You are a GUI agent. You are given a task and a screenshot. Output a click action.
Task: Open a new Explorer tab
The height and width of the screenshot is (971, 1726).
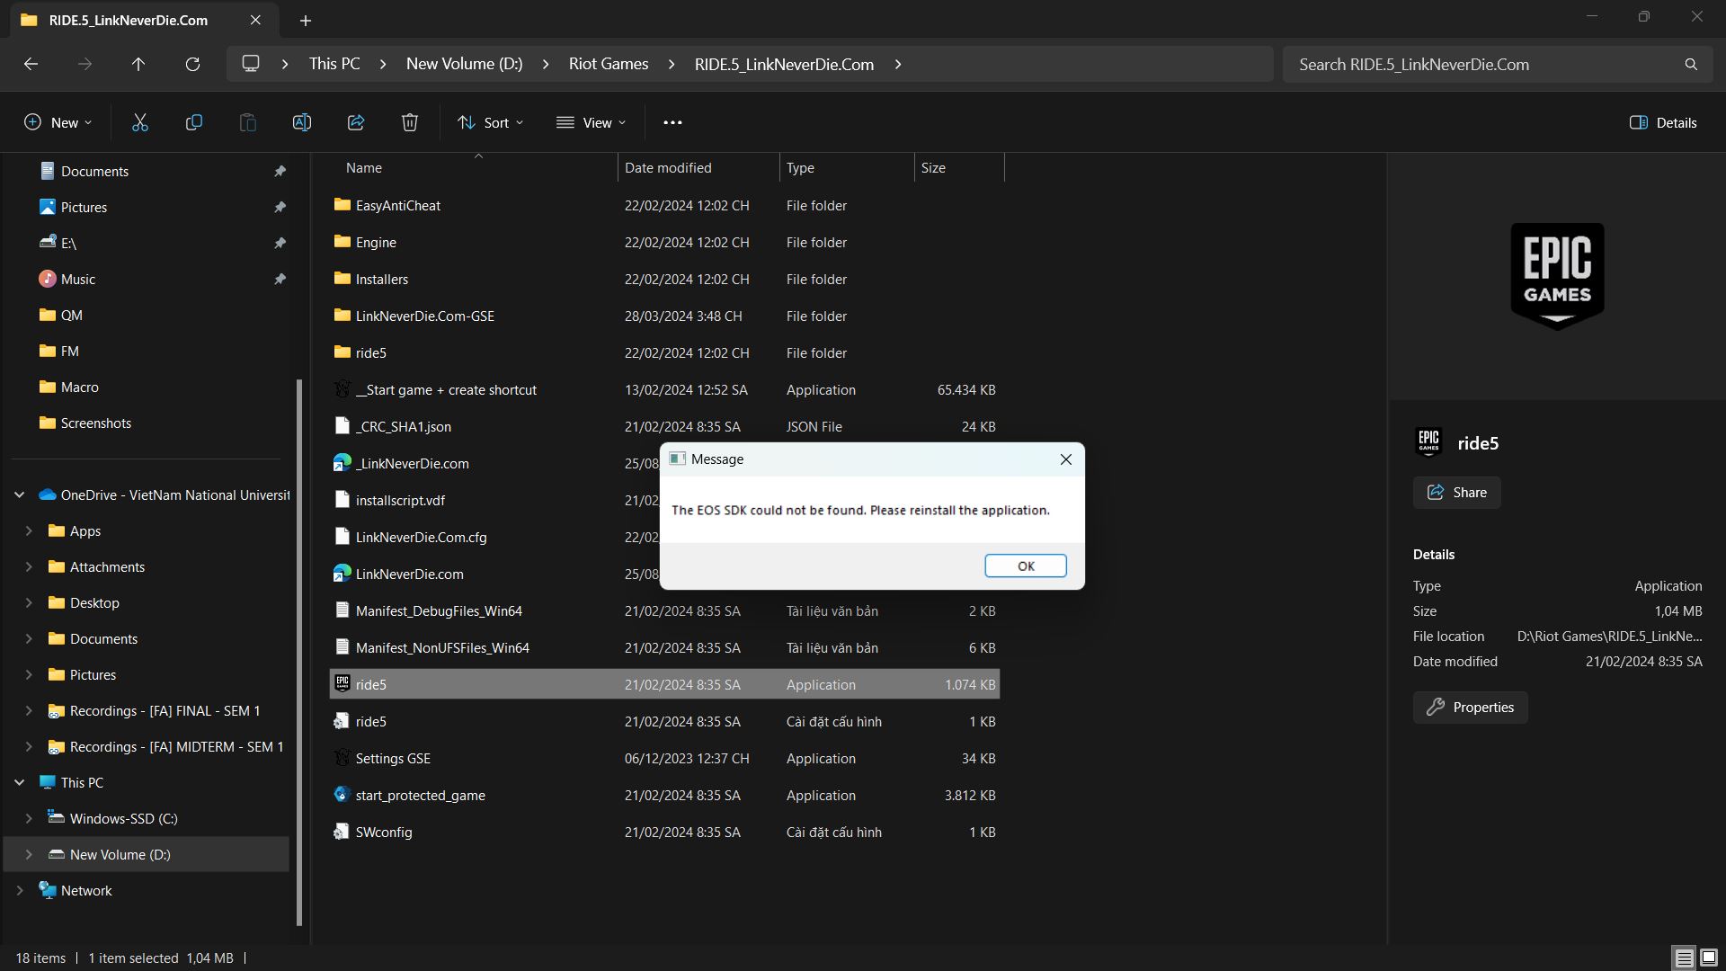point(306,20)
